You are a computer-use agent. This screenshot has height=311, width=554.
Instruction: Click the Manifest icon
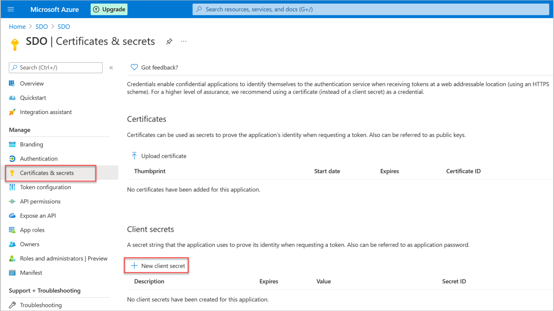(12, 273)
